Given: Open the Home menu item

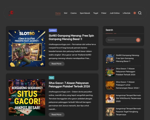Looking at the screenshot, I should tap(58, 13).
